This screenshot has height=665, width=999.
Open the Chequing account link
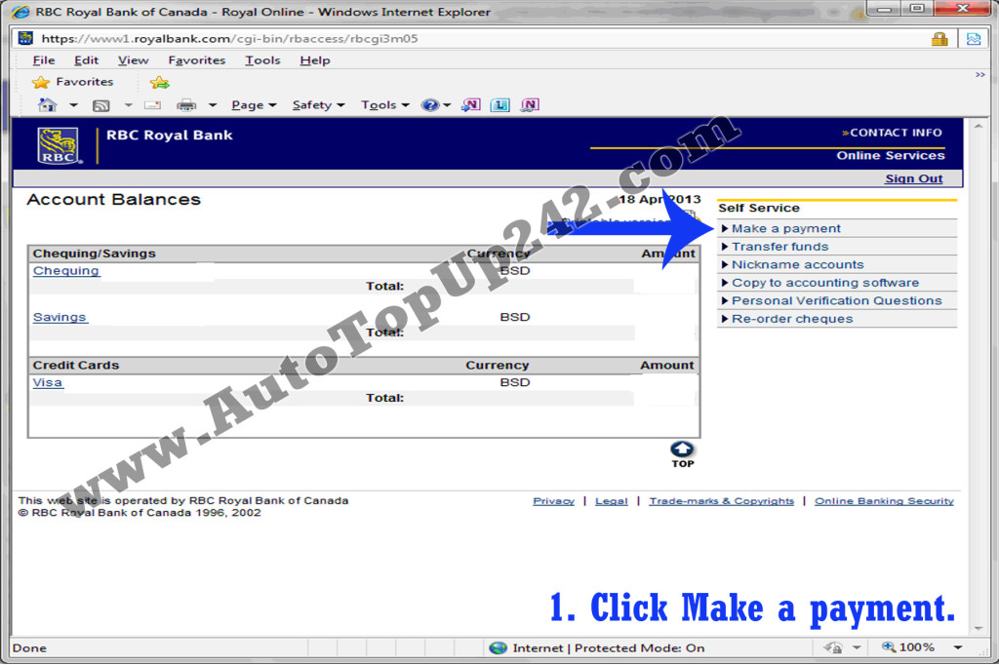(66, 271)
